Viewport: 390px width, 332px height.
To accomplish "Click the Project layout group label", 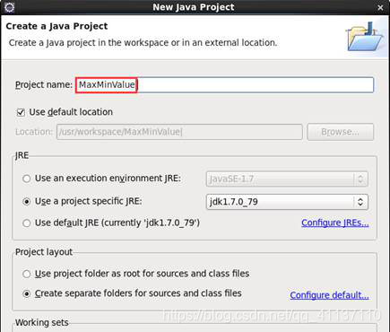I will coord(44,252).
